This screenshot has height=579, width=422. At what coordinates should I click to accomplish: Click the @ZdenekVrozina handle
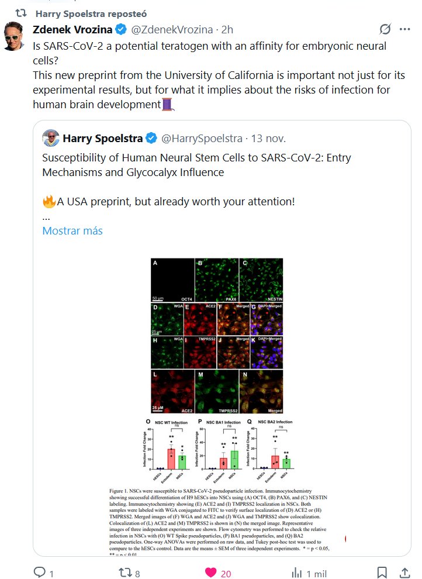pyautogui.click(x=168, y=29)
